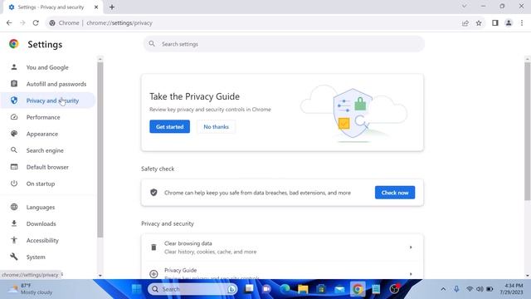Open You and Google section

[47, 67]
